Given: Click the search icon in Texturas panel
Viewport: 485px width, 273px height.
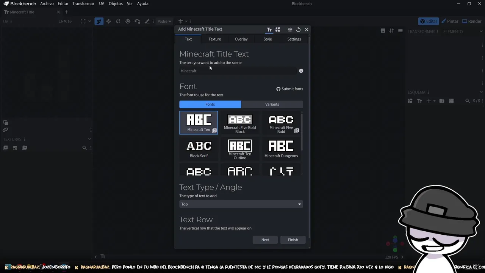Looking at the screenshot, I should pos(84,148).
